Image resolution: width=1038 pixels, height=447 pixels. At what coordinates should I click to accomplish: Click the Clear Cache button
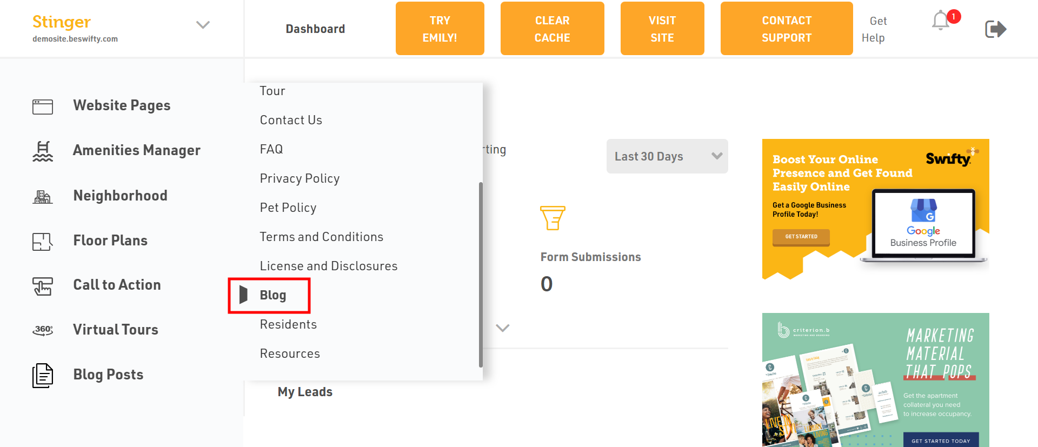[552, 29]
